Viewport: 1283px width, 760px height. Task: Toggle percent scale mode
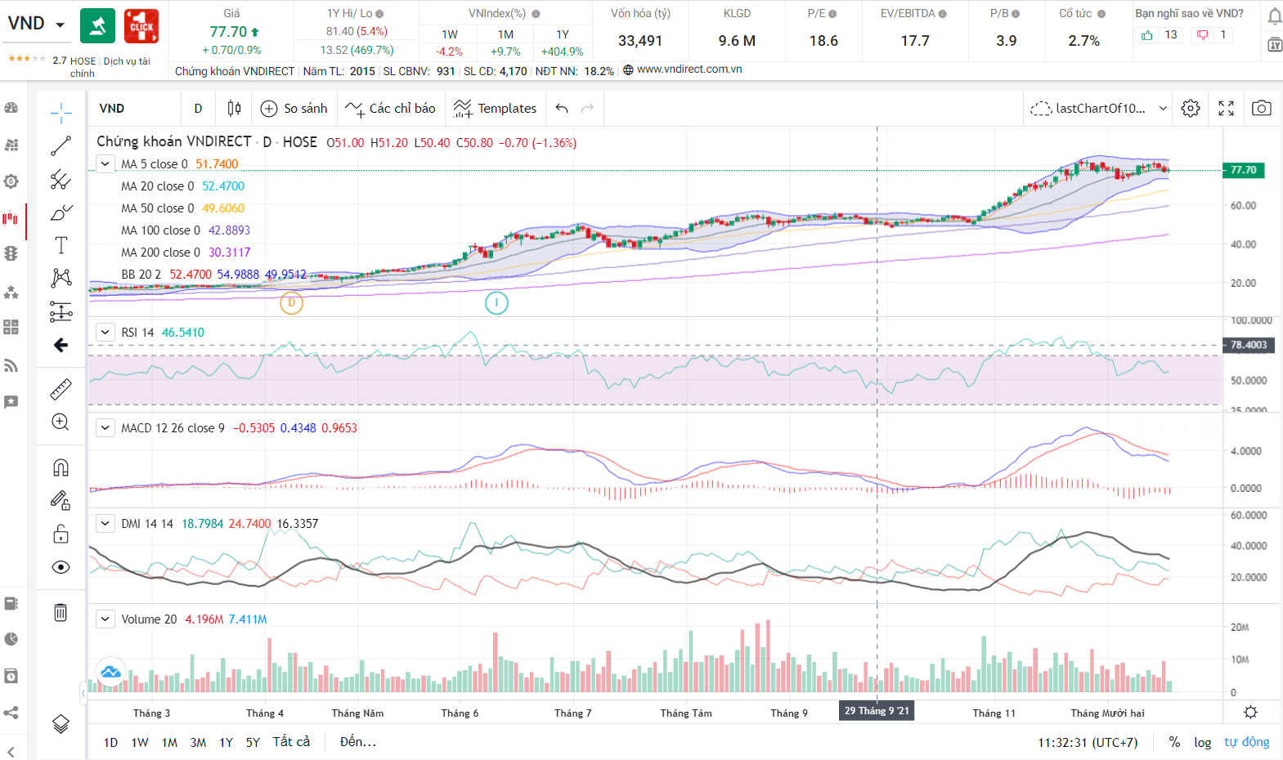click(x=1174, y=742)
